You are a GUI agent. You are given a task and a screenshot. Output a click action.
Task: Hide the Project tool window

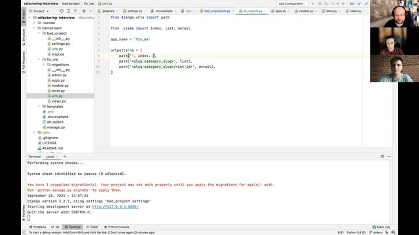[91, 11]
